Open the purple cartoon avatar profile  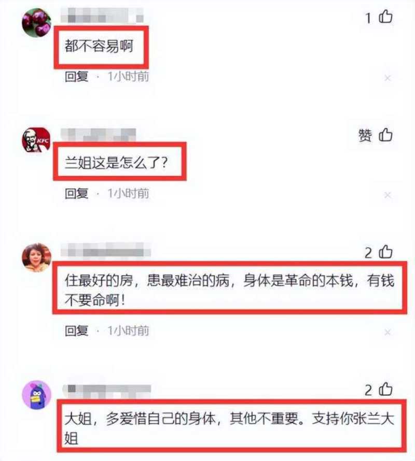click(37, 395)
